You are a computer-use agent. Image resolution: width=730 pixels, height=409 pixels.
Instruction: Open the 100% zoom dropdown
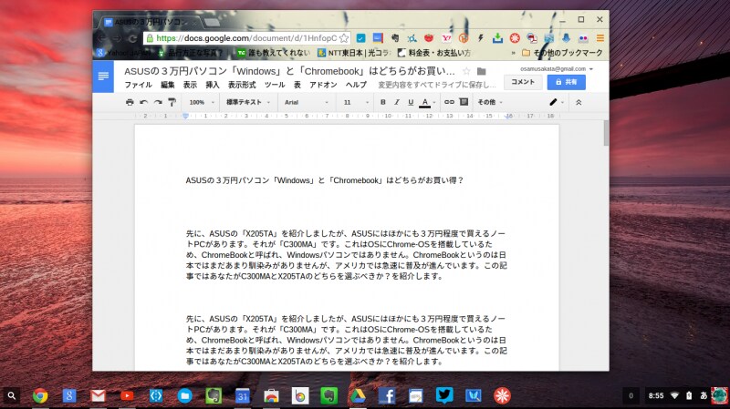pyautogui.click(x=200, y=102)
